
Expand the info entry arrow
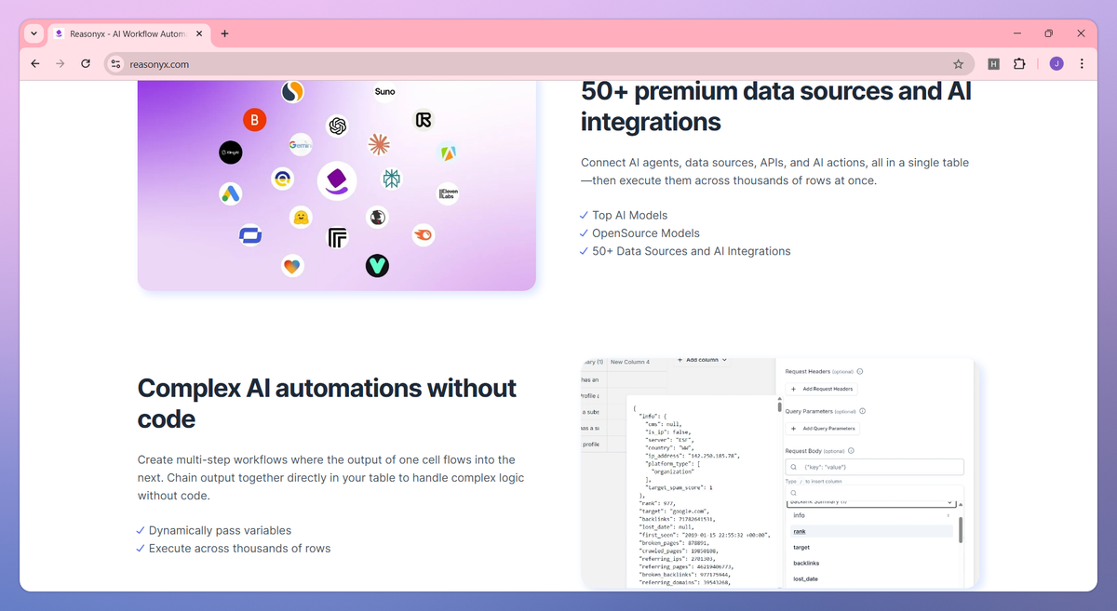[x=949, y=515]
